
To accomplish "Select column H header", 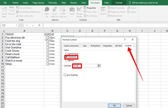I will click(x=130, y=31).
